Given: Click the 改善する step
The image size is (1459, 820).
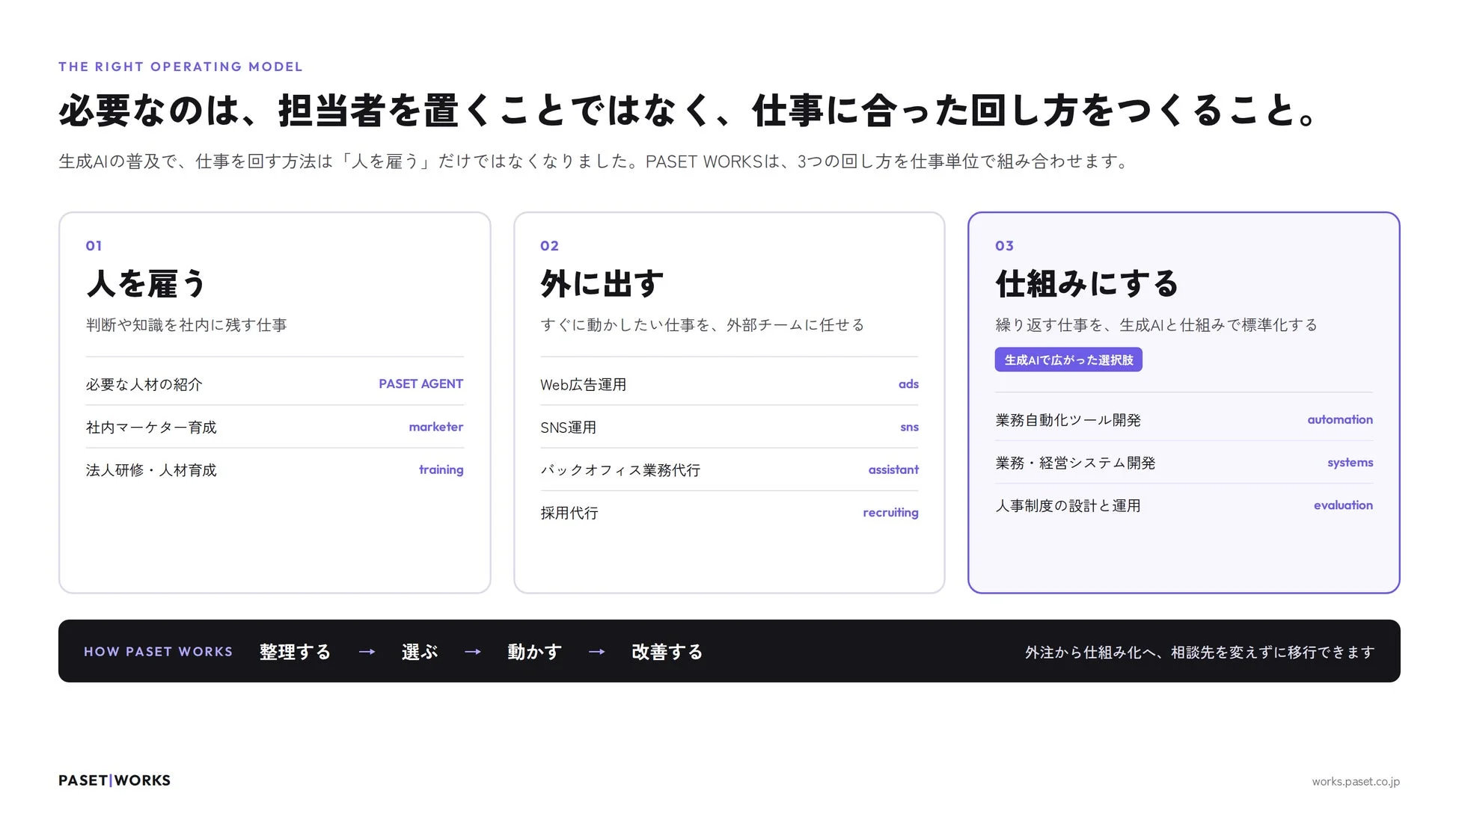Looking at the screenshot, I should tap(667, 652).
